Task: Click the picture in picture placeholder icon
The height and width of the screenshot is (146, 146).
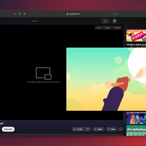Action: (x=44, y=73)
